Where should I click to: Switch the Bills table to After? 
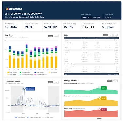[x=110, y=35]
